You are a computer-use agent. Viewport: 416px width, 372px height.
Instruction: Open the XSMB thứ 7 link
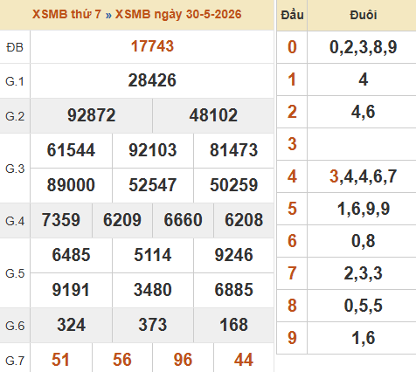[66, 14]
